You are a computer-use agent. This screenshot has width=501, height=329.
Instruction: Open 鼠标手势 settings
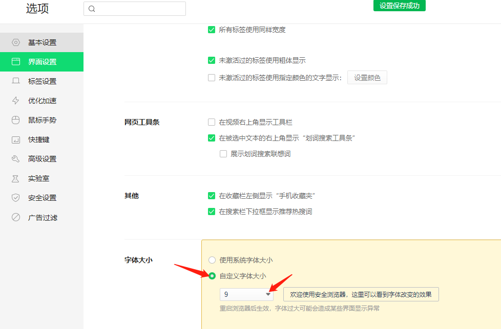click(x=41, y=120)
